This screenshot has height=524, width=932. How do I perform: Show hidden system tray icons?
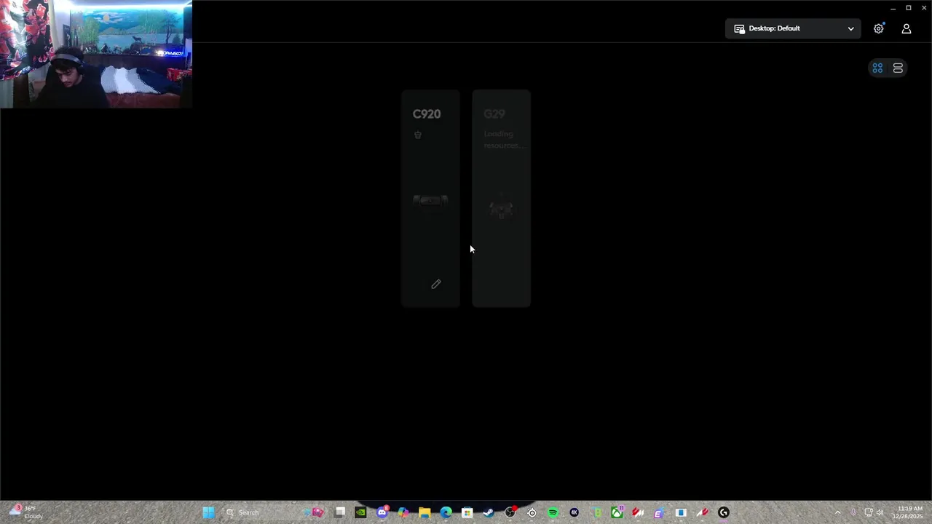837,512
